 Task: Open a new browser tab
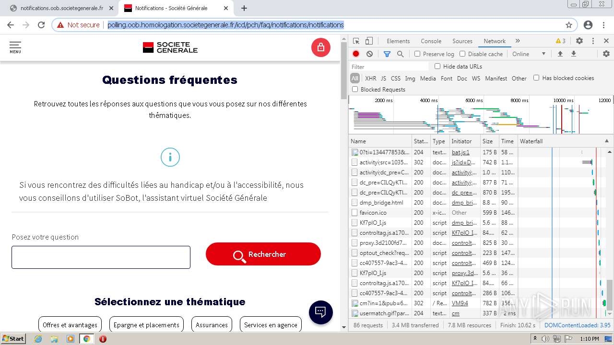pos(244,8)
